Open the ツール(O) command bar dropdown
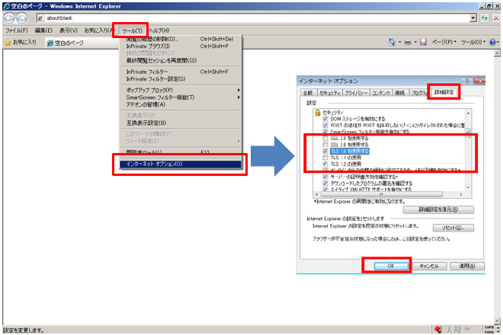503x335 pixels. pos(473,42)
